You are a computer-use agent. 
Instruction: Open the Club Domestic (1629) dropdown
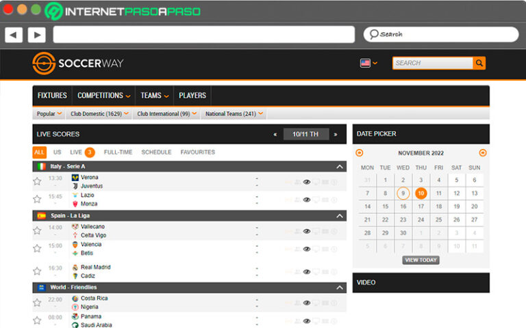coord(98,114)
